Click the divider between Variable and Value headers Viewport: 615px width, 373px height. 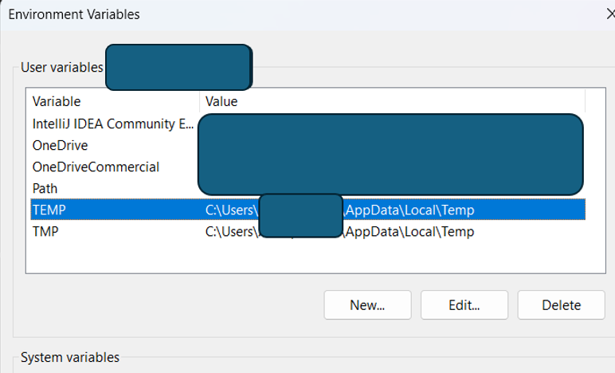point(199,101)
